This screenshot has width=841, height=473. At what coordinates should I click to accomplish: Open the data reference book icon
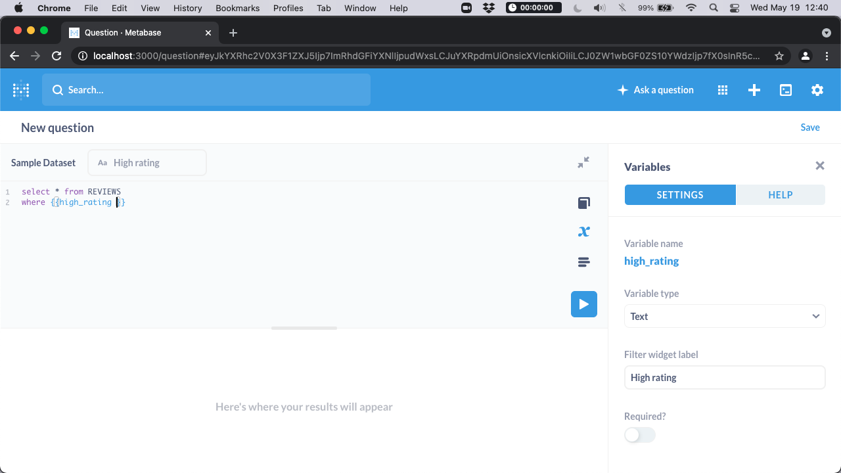pos(583,203)
